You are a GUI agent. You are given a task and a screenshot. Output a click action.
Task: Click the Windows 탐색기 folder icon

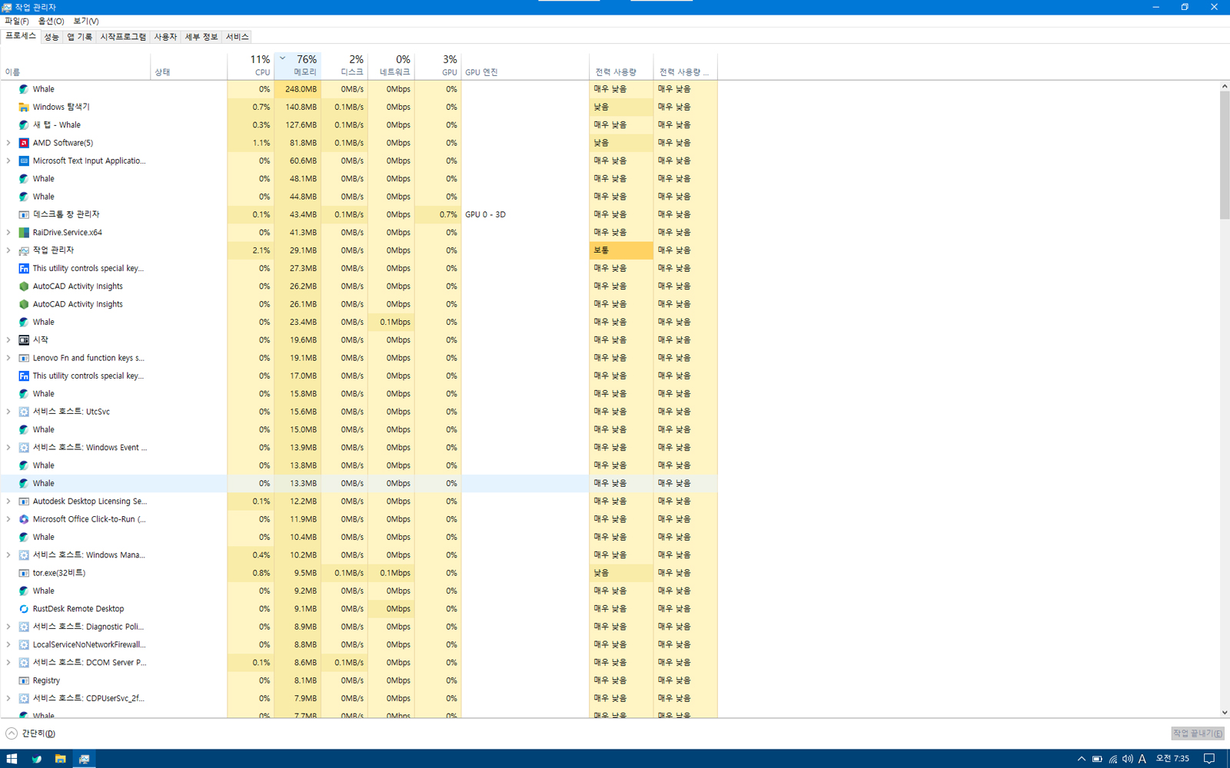coord(24,107)
